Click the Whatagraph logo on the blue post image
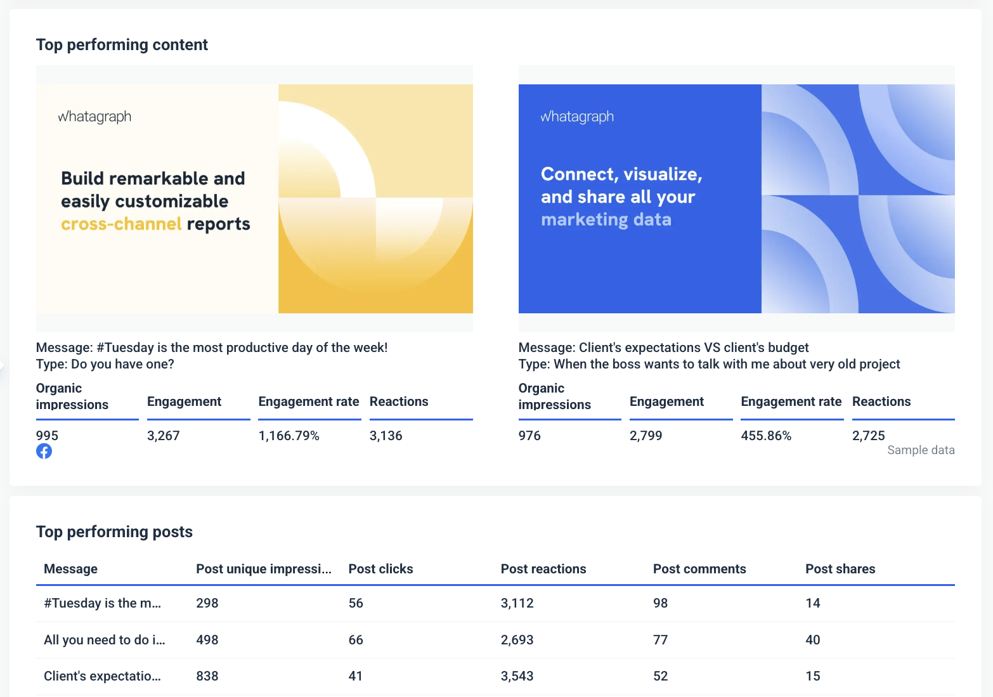The height and width of the screenshot is (697, 993). (577, 116)
